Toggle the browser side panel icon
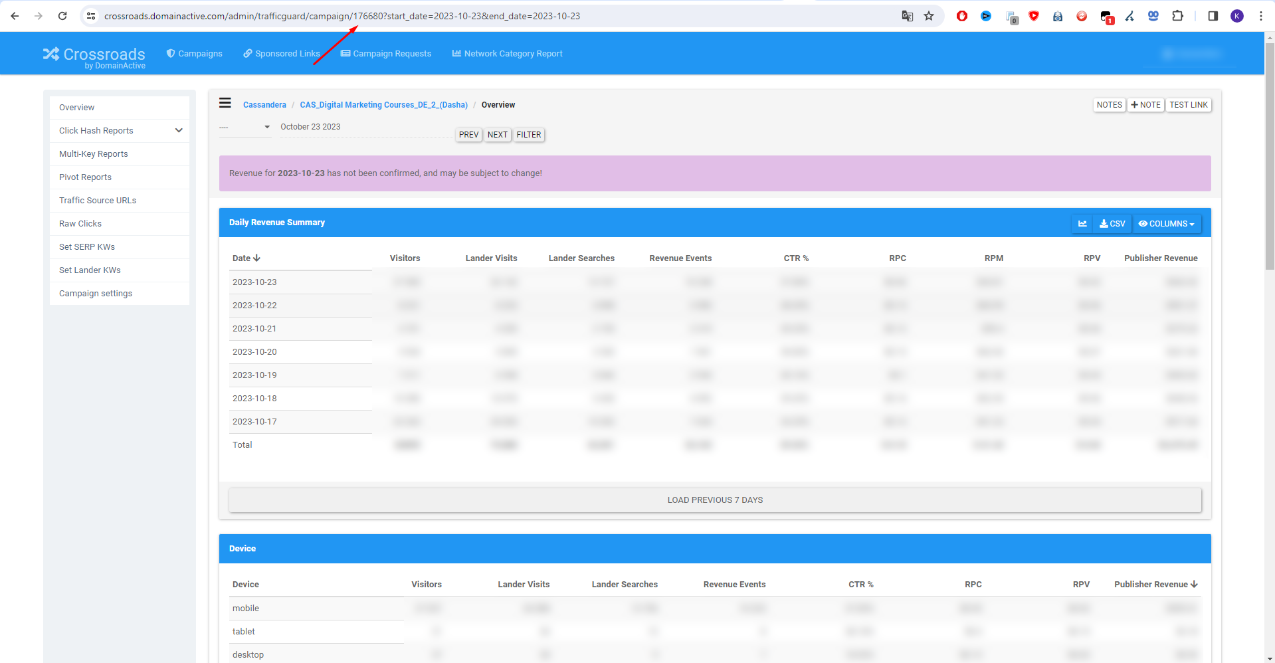The width and height of the screenshot is (1275, 663). [x=1213, y=16]
